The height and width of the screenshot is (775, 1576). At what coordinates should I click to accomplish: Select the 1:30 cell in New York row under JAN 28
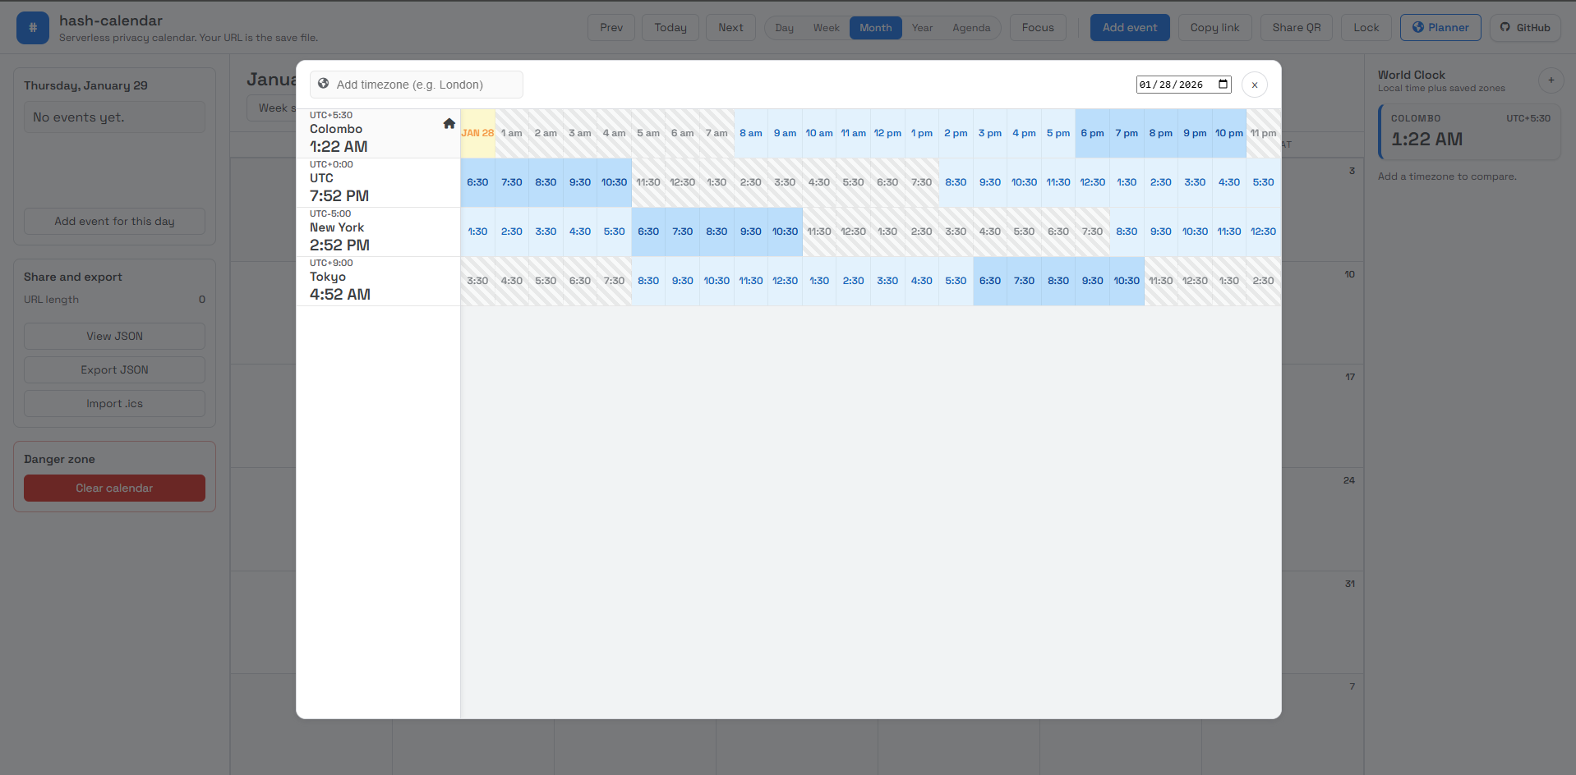[477, 232]
